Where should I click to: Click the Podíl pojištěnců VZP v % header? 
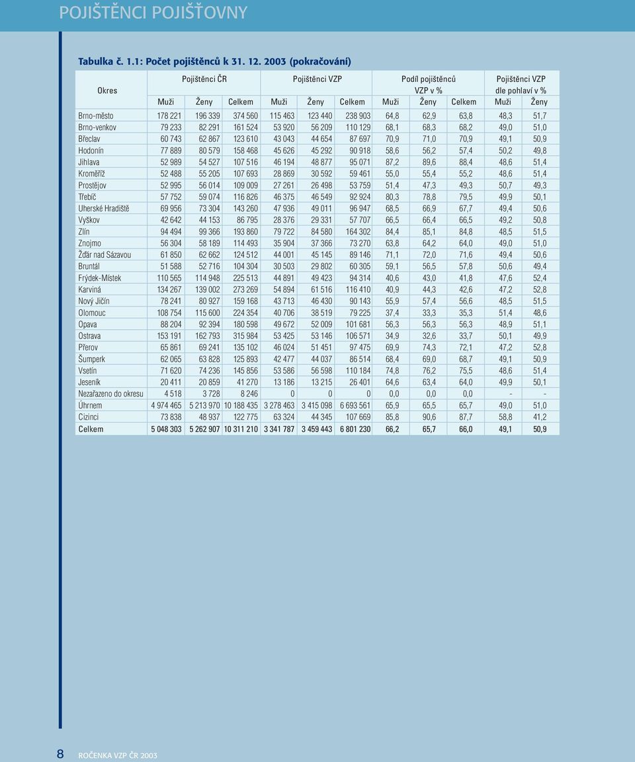coord(429,85)
